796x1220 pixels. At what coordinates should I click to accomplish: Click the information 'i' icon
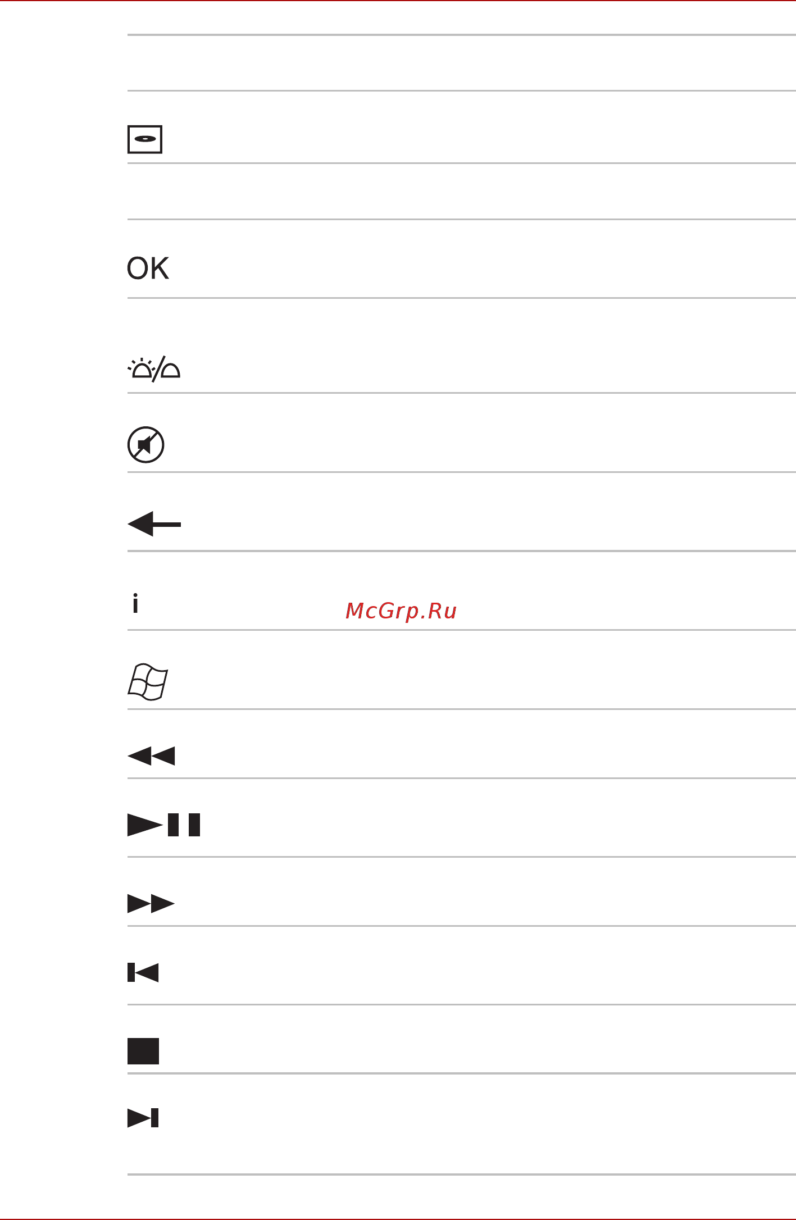[x=135, y=603]
